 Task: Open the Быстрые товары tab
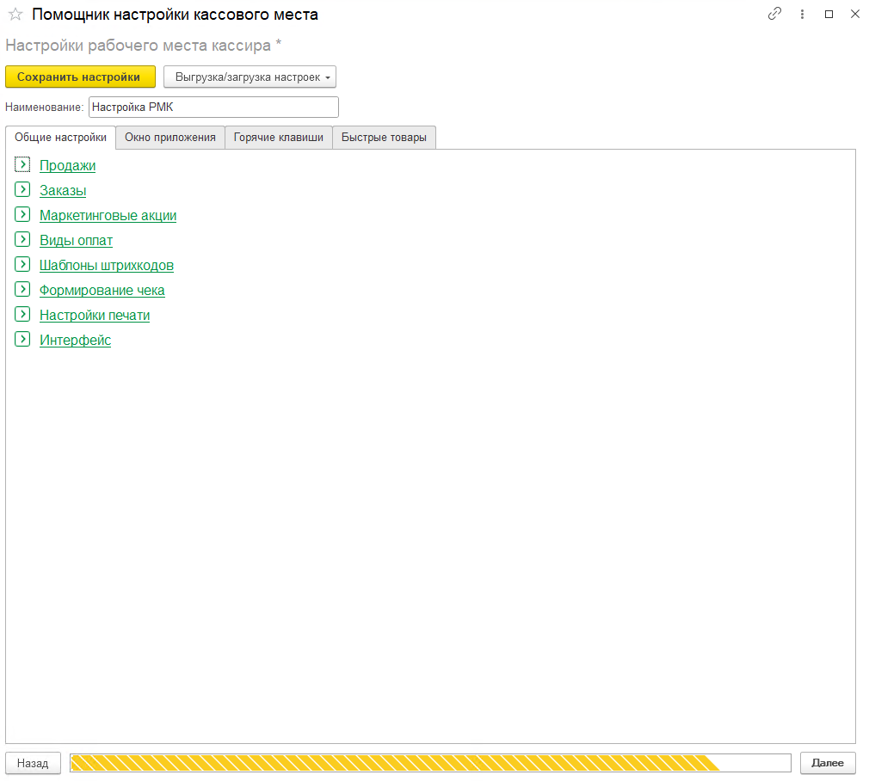(x=384, y=138)
